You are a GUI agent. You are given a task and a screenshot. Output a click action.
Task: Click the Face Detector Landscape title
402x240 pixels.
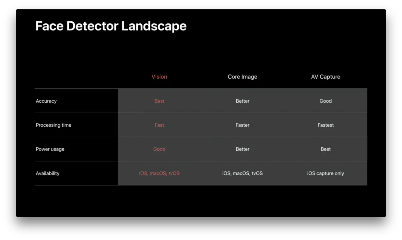click(x=111, y=26)
